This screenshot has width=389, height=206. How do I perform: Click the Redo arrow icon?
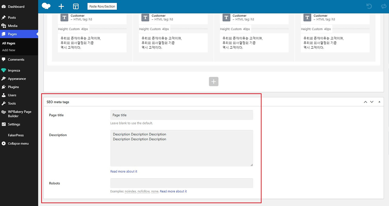pos(384,6)
